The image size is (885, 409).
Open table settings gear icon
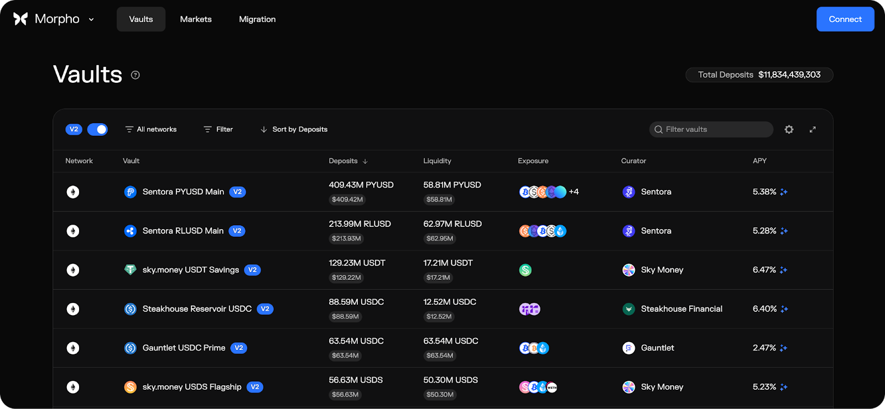coord(789,129)
